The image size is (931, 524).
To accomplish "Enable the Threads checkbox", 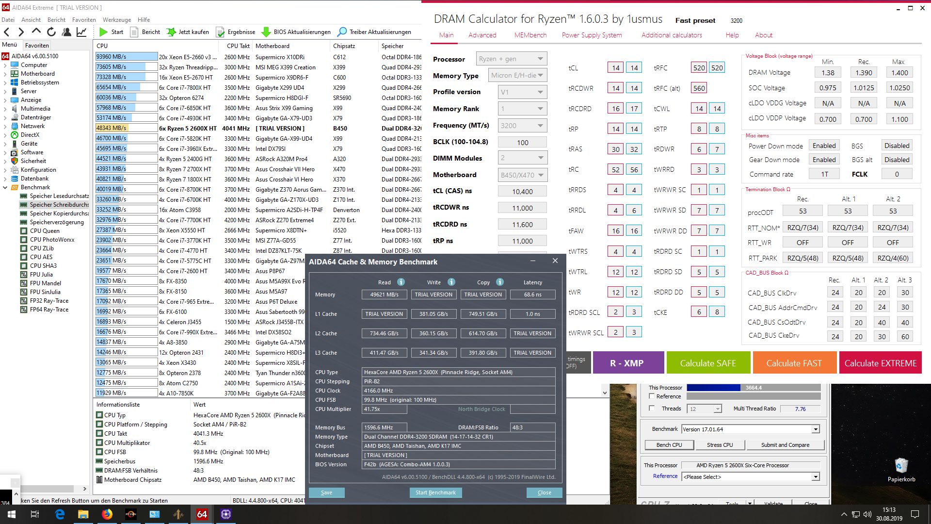I will (x=652, y=409).
